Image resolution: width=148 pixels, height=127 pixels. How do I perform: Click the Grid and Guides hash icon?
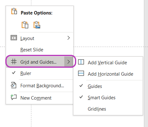[14, 61]
